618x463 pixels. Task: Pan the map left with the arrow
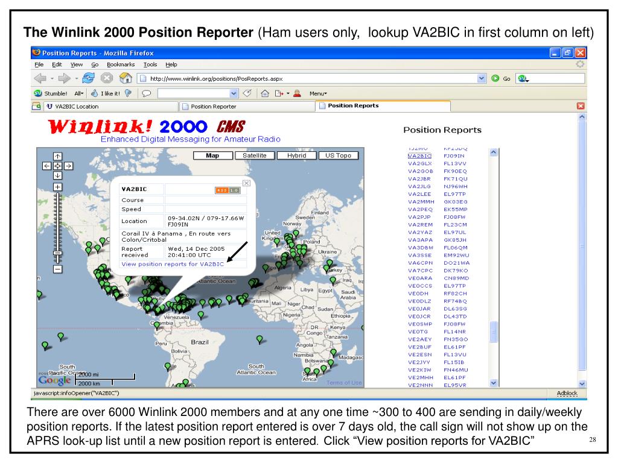pyautogui.click(x=47, y=166)
